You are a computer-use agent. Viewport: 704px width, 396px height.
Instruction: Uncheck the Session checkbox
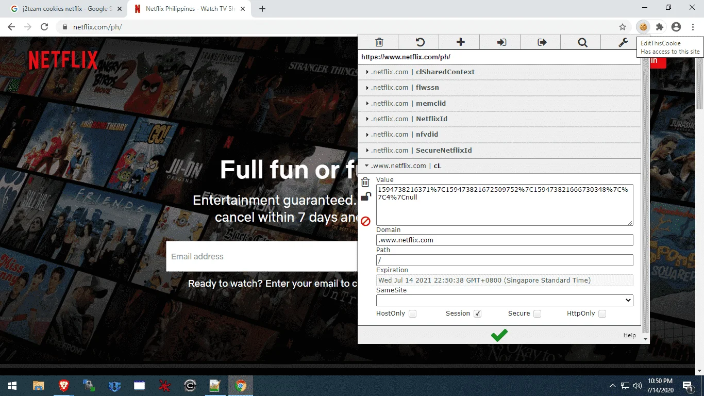(x=477, y=313)
